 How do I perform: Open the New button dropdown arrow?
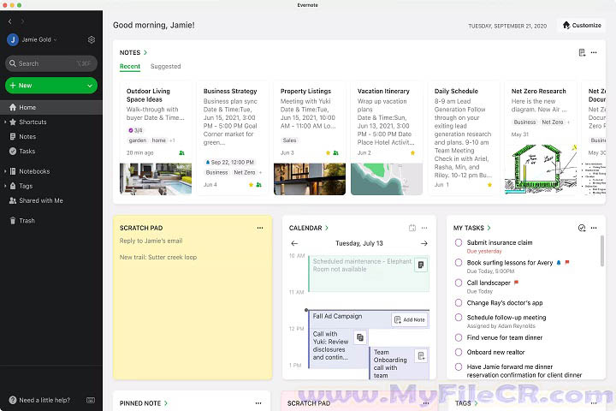[x=90, y=86]
